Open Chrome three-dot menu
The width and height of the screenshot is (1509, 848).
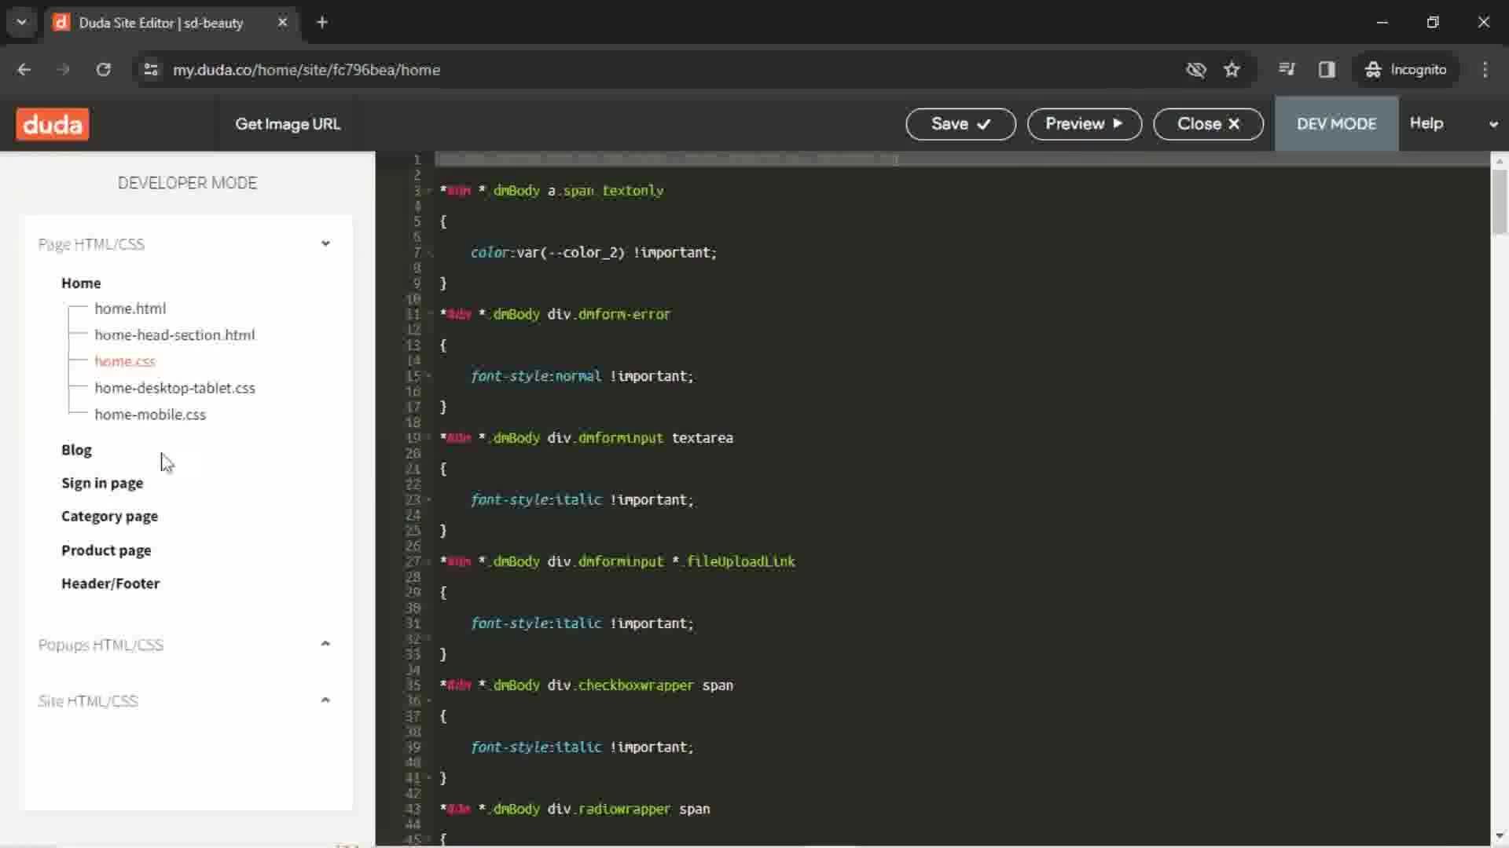tap(1485, 70)
